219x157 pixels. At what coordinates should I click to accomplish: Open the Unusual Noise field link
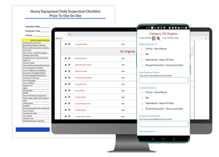pos(81,84)
